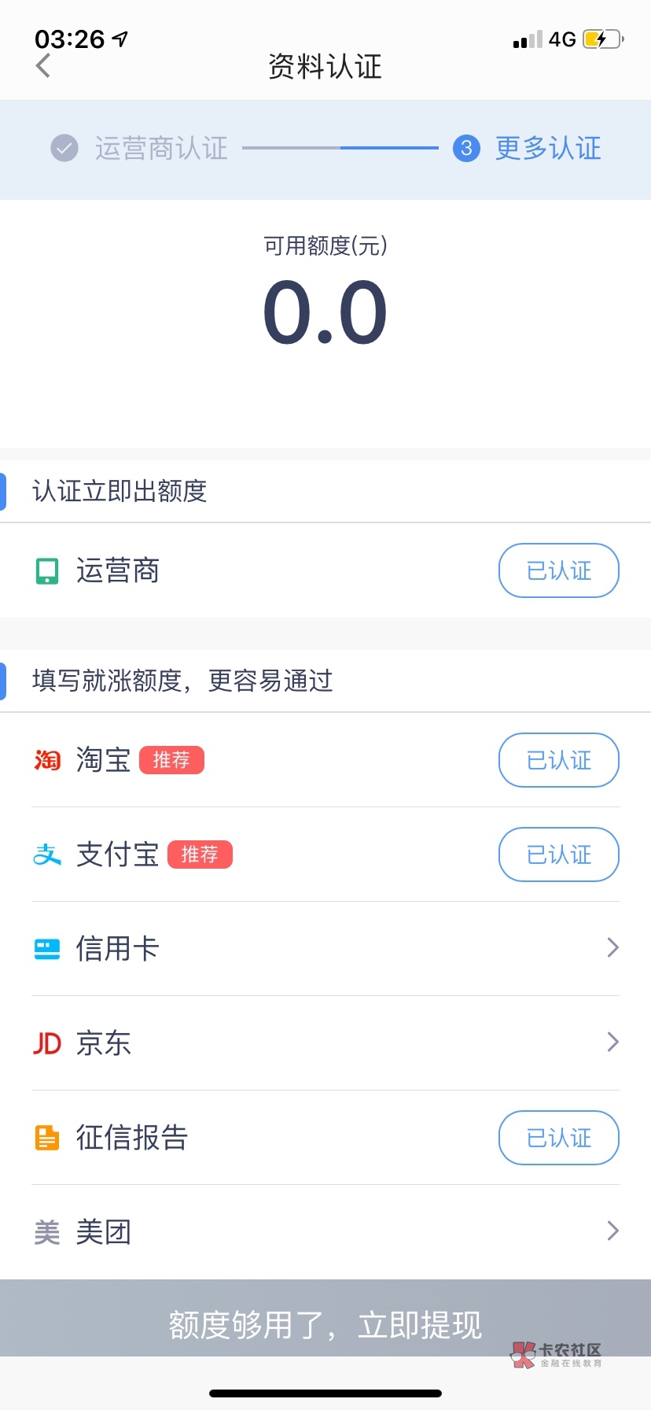This screenshot has height=1410, width=651.
Task: Expand the 美团 row chevron
Action: point(613,1231)
